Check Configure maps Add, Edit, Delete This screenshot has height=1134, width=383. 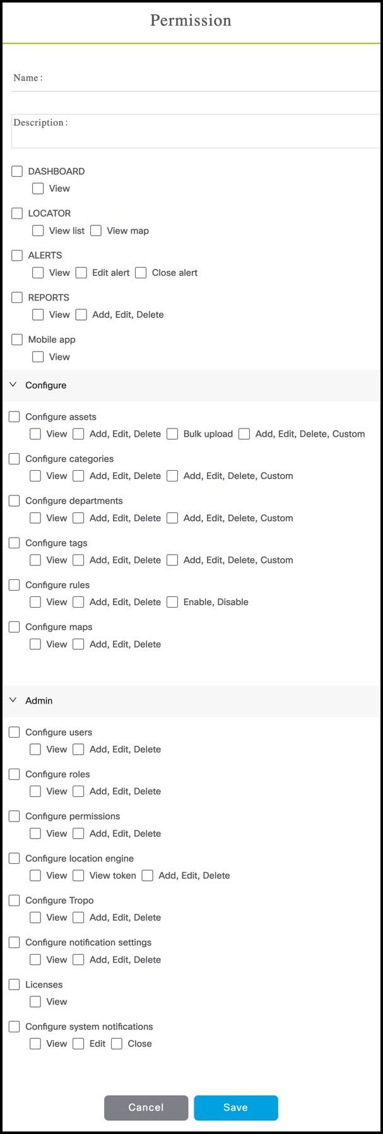tap(78, 644)
